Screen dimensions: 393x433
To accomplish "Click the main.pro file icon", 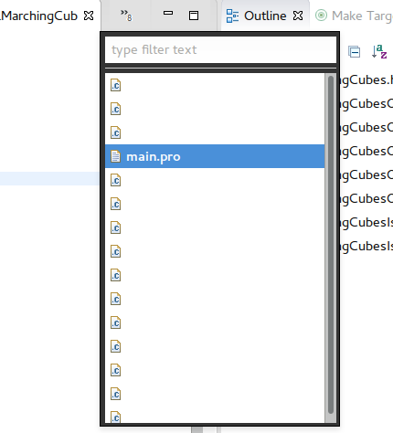I will click(115, 156).
